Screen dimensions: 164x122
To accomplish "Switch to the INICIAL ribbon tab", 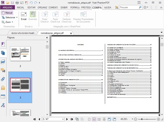I will tap(20, 7).
